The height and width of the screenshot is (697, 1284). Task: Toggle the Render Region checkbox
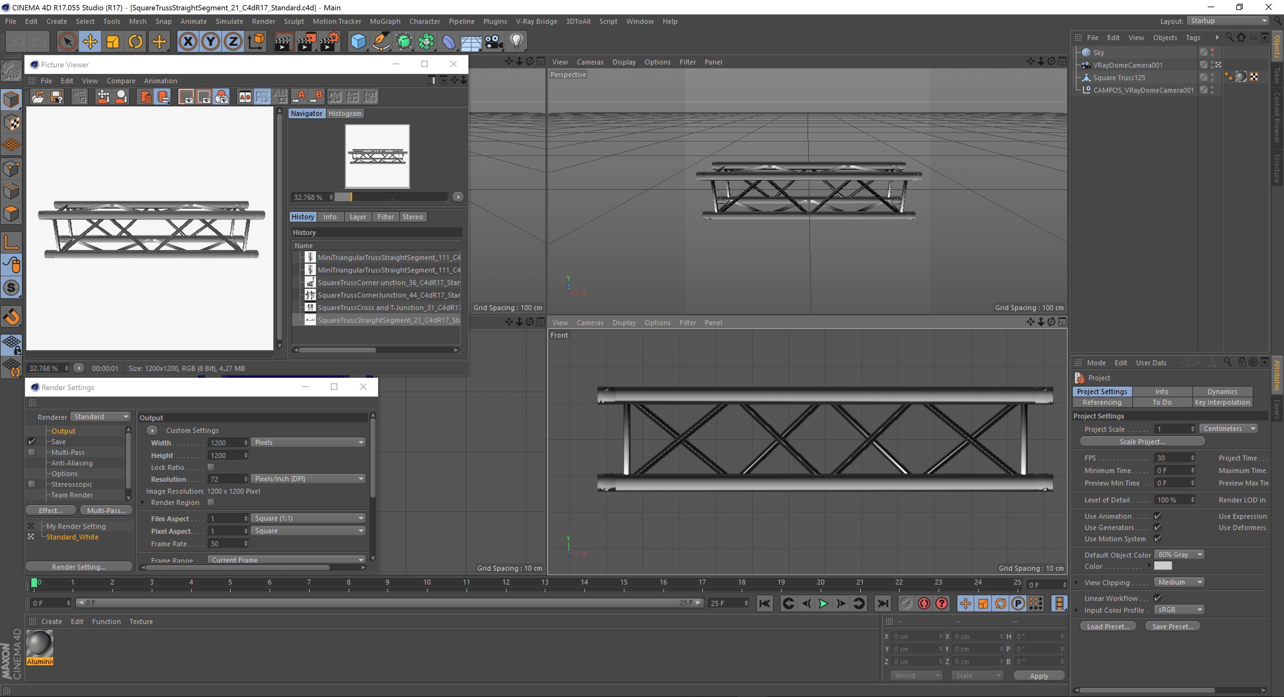[211, 502]
